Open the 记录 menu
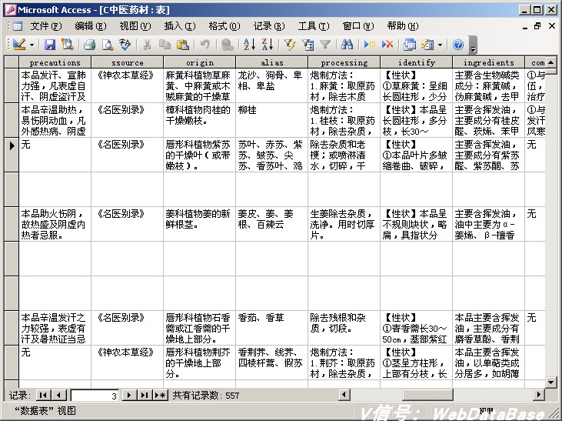Screen dimensions: 562x421 (269, 26)
